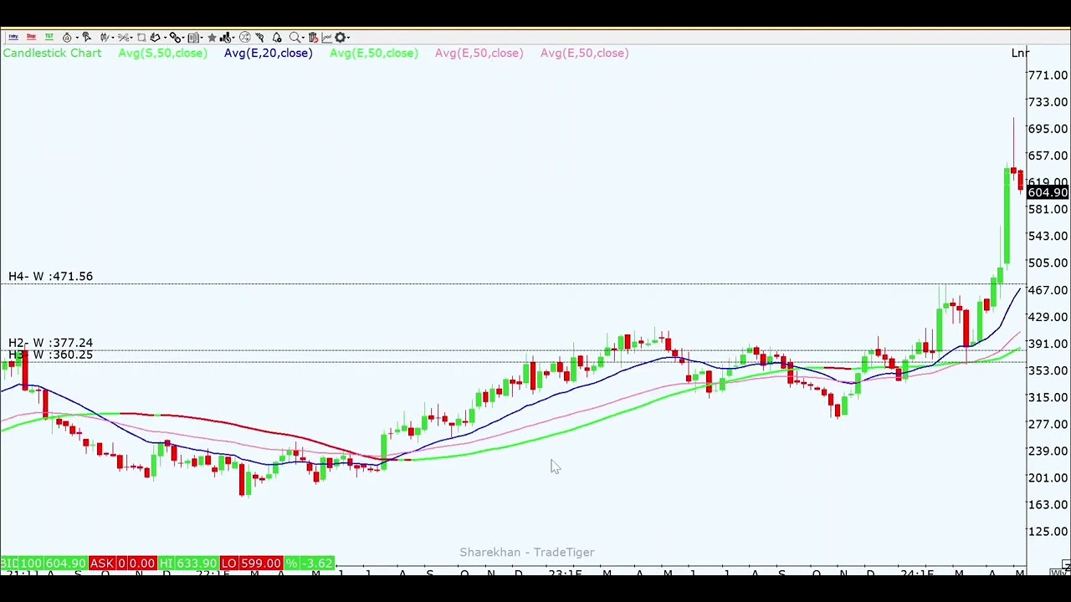Screen dimensions: 1071x602
Task: Open the template book icon
Action: (193, 37)
